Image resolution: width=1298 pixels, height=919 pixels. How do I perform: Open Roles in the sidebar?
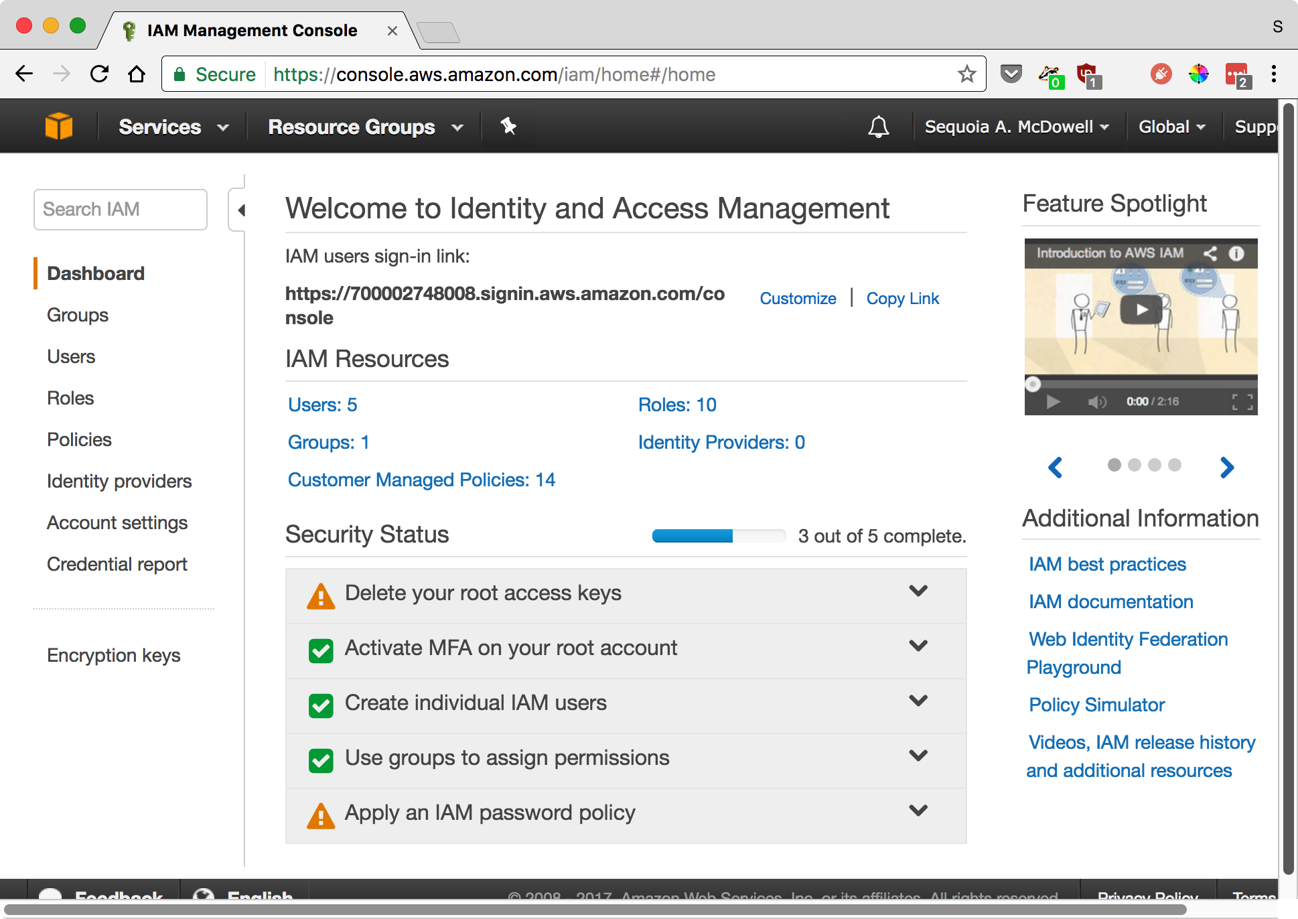click(70, 398)
